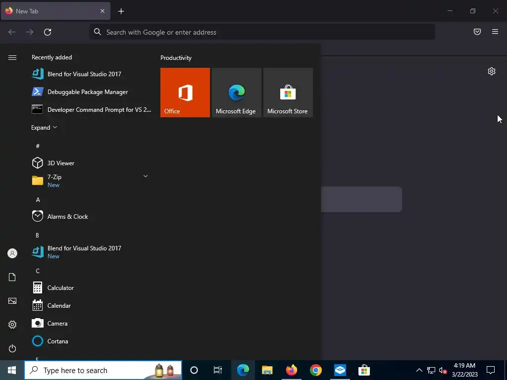Click the # letter group header
This screenshot has width=507, height=380.
(x=38, y=146)
